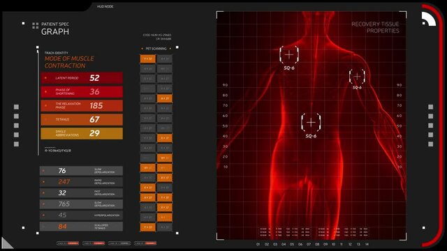
Task: Click the 50 mark on the right body scale
Action: point(400,126)
